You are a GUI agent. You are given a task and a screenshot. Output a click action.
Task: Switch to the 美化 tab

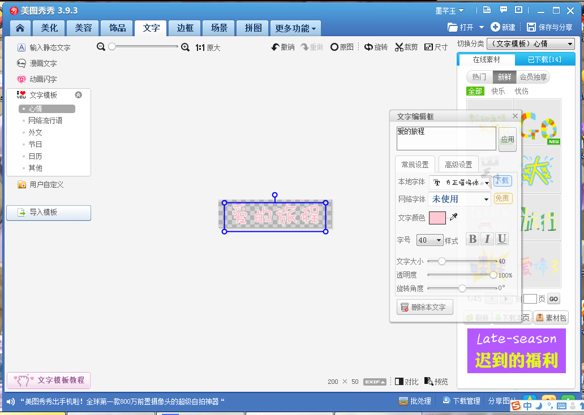point(49,28)
